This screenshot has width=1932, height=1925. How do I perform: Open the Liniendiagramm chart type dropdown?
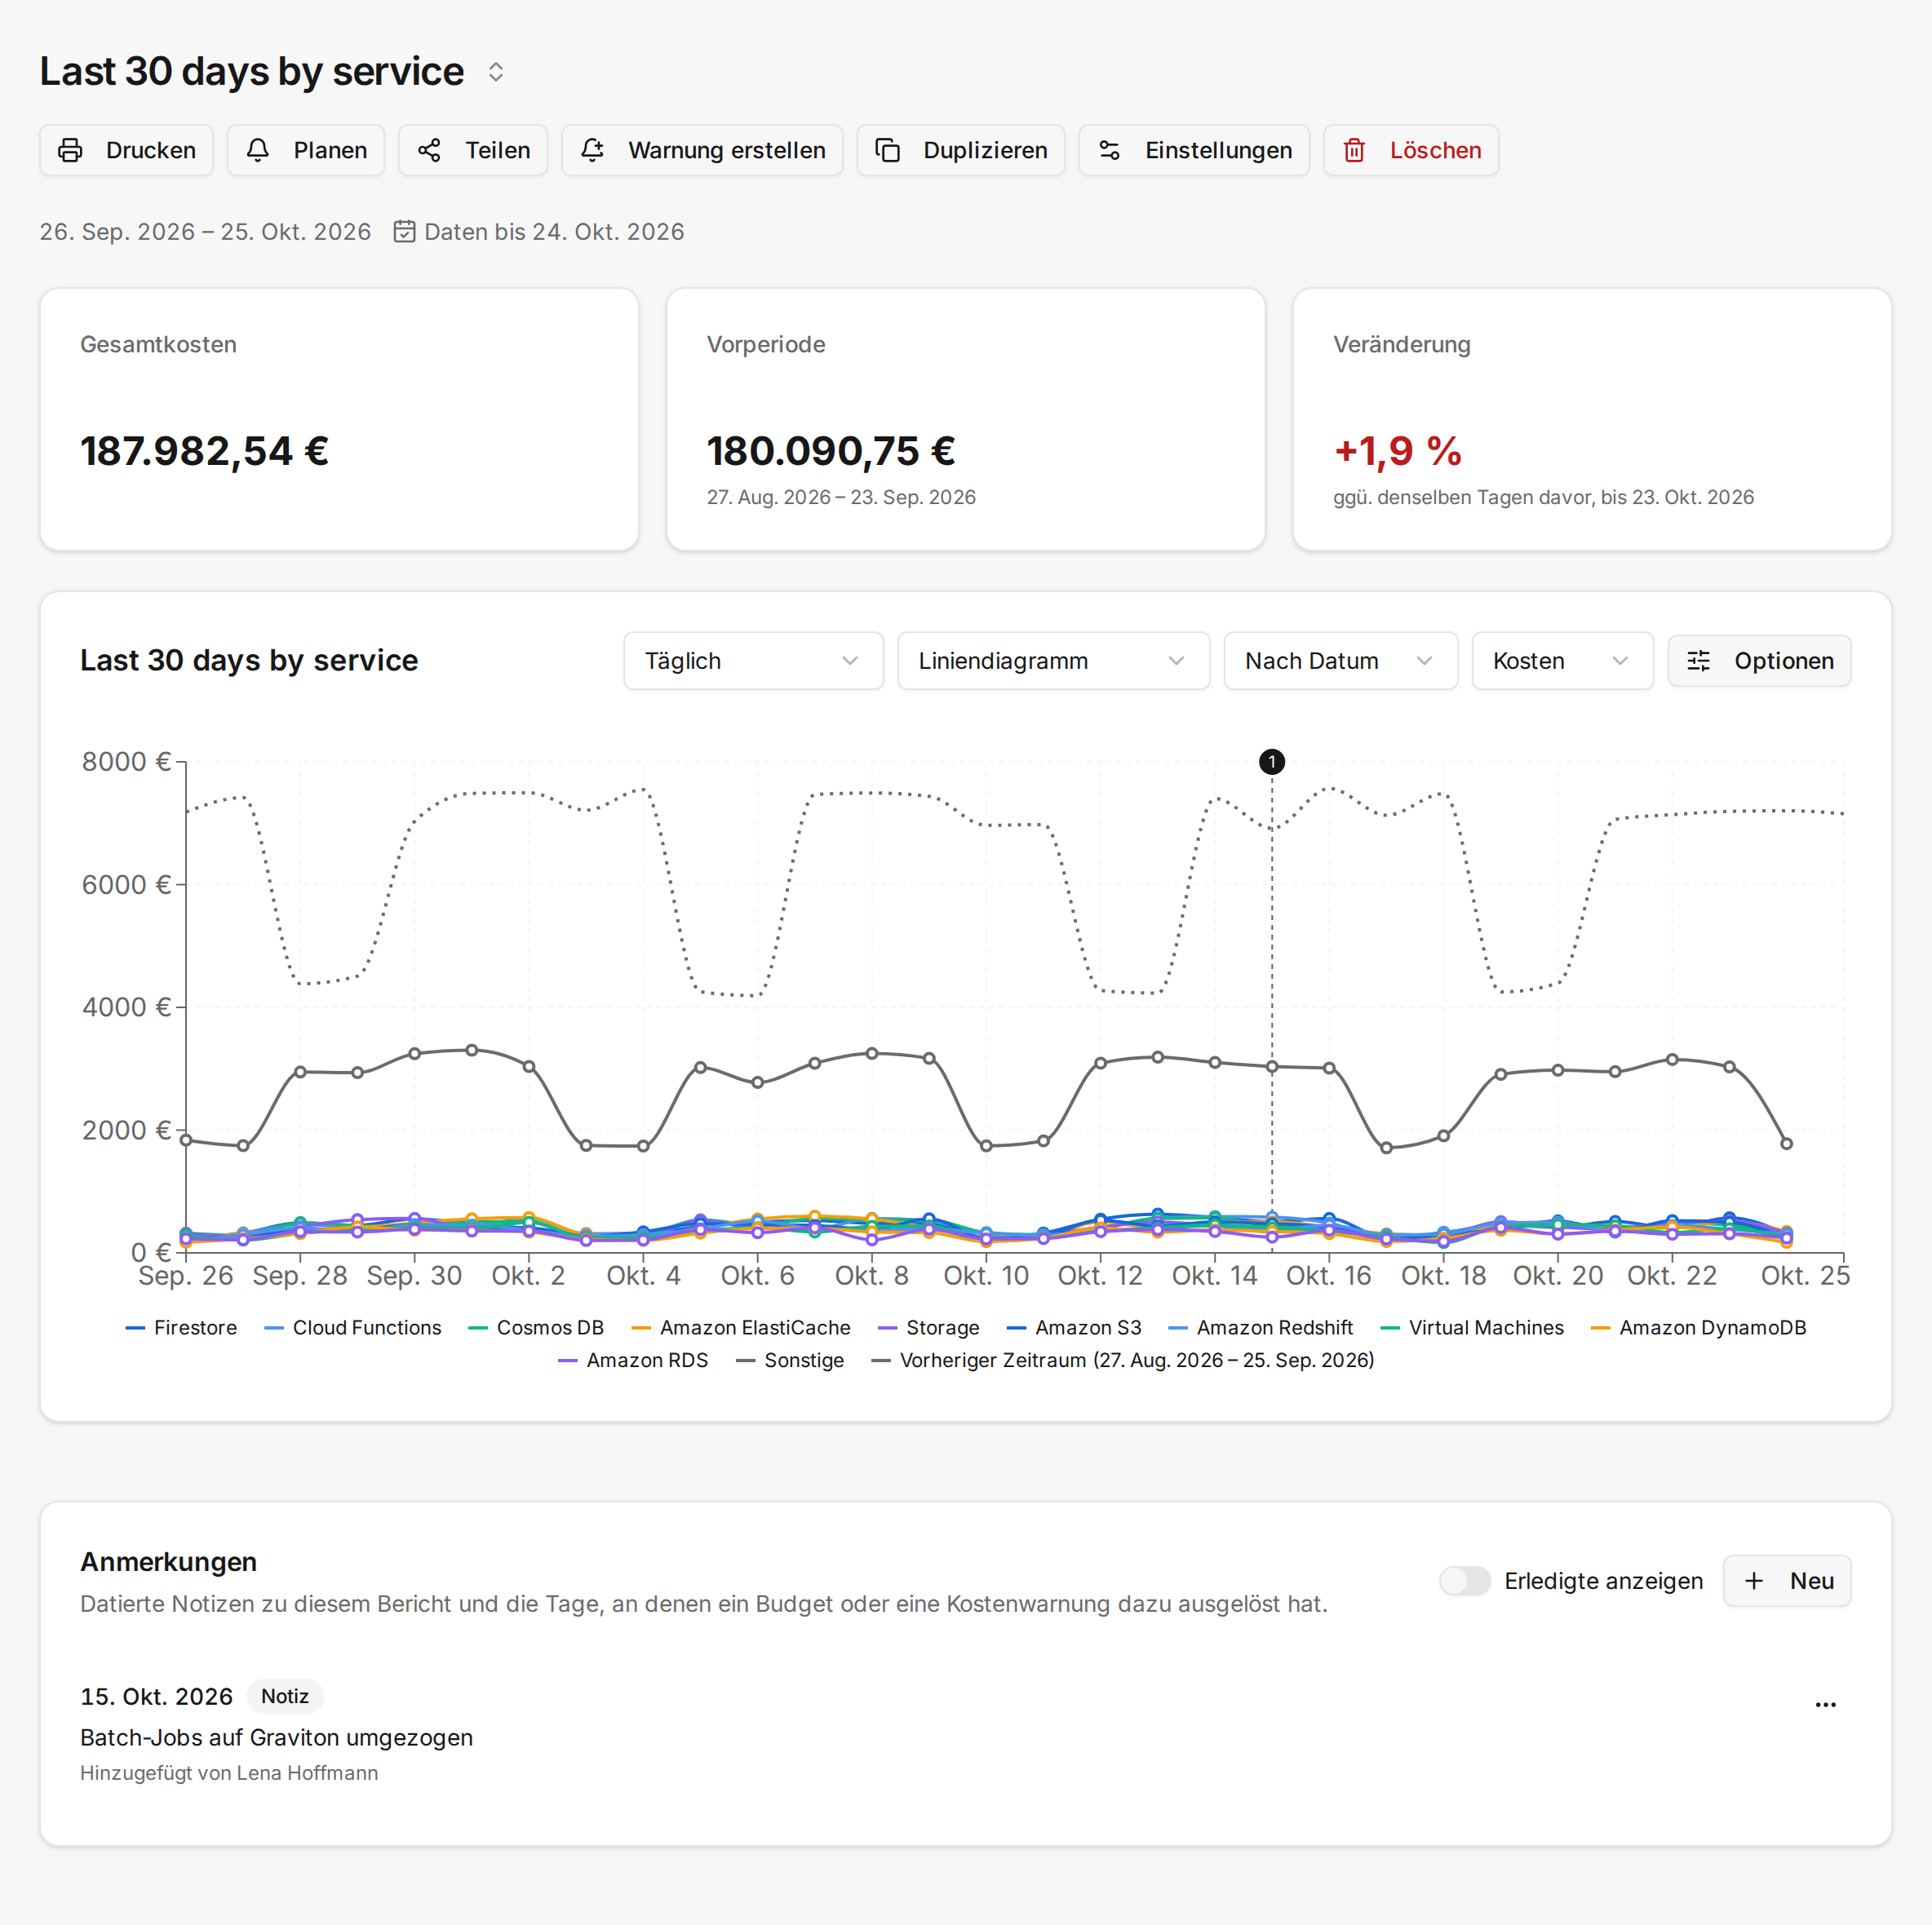coord(1053,661)
